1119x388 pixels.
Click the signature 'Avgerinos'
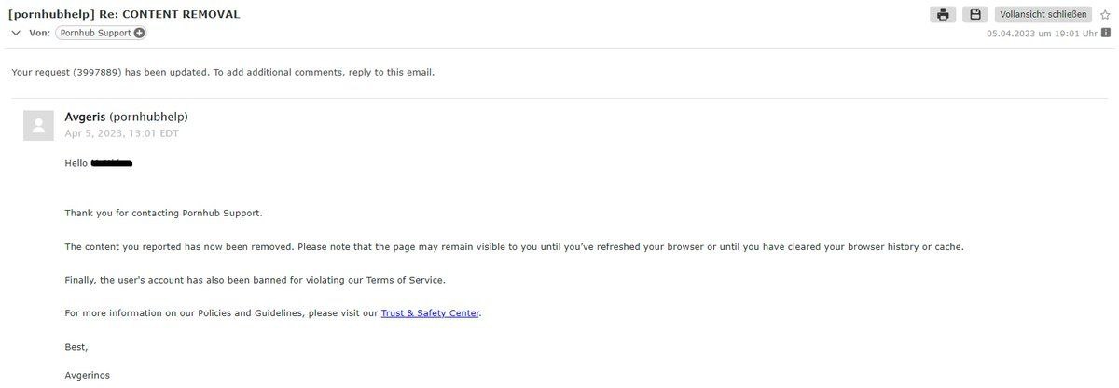[88, 376]
